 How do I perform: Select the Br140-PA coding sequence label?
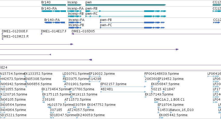52,20
